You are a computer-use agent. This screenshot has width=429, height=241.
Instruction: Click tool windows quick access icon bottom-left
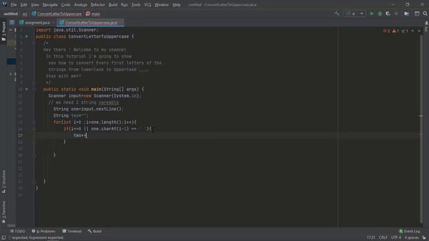point(3,238)
